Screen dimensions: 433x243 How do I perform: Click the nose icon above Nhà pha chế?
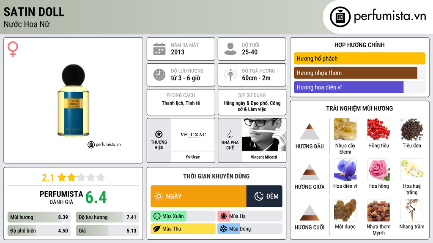pyautogui.click(x=230, y=134)
